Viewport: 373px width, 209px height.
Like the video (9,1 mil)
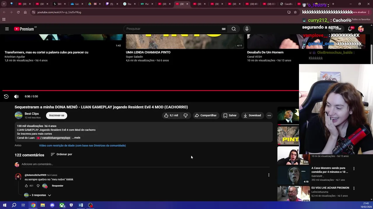tap(171, 115)
